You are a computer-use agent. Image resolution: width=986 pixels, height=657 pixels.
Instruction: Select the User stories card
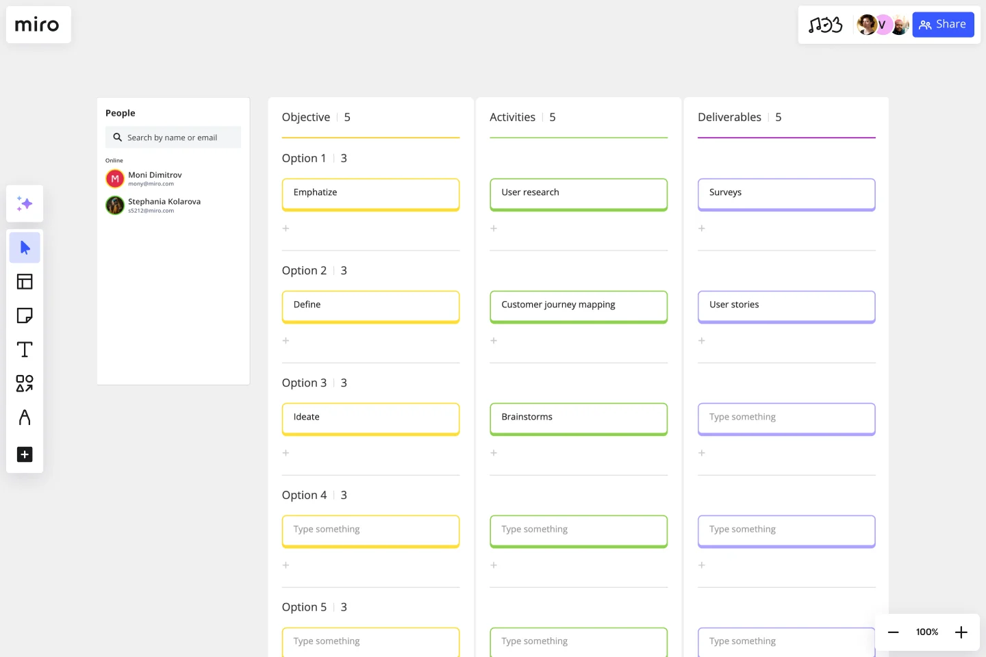pos(787,307)
